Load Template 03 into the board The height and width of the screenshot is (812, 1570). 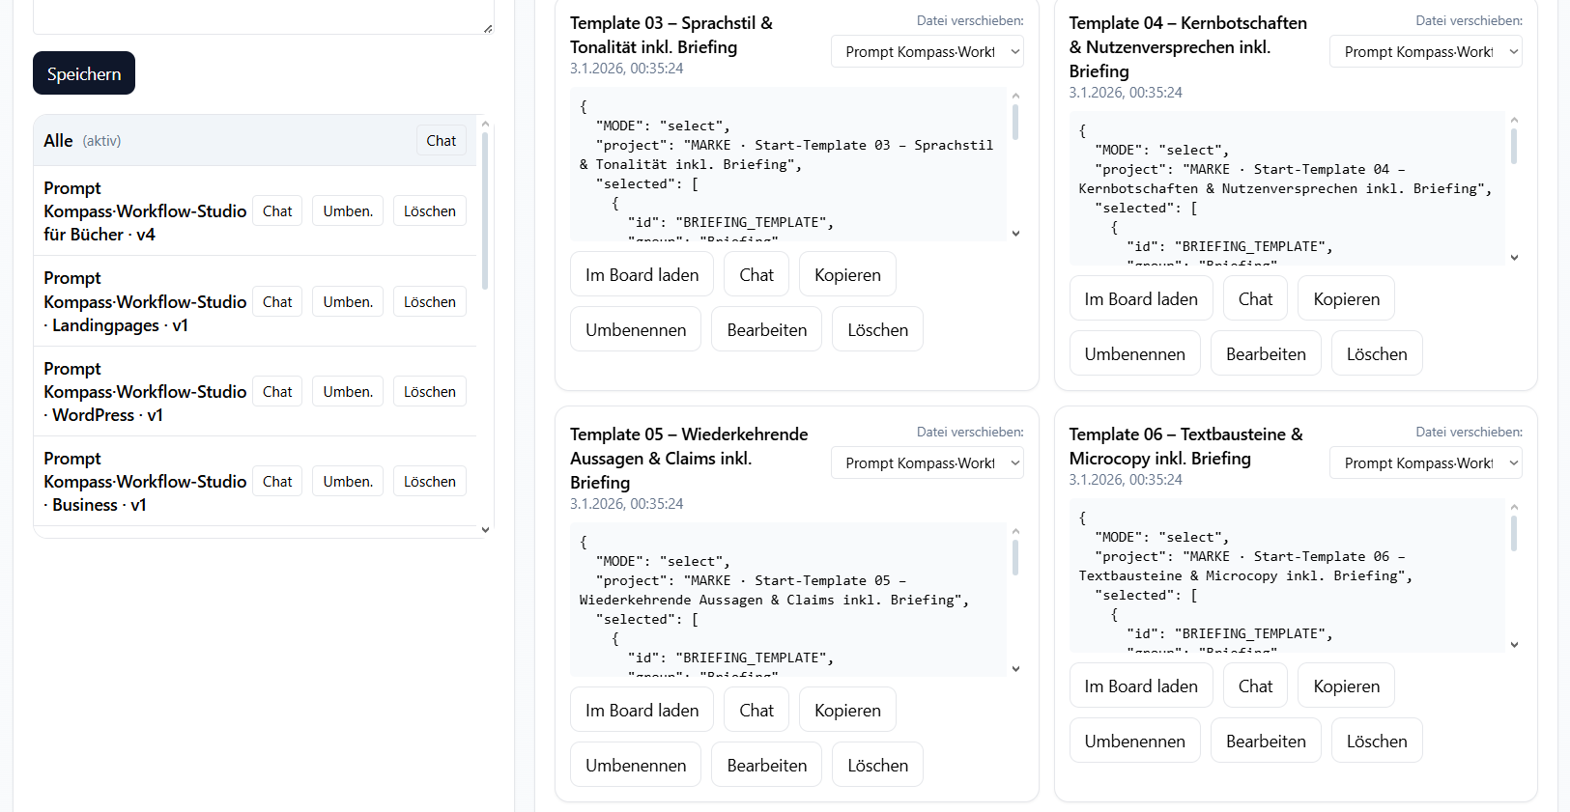click(642, 275)
